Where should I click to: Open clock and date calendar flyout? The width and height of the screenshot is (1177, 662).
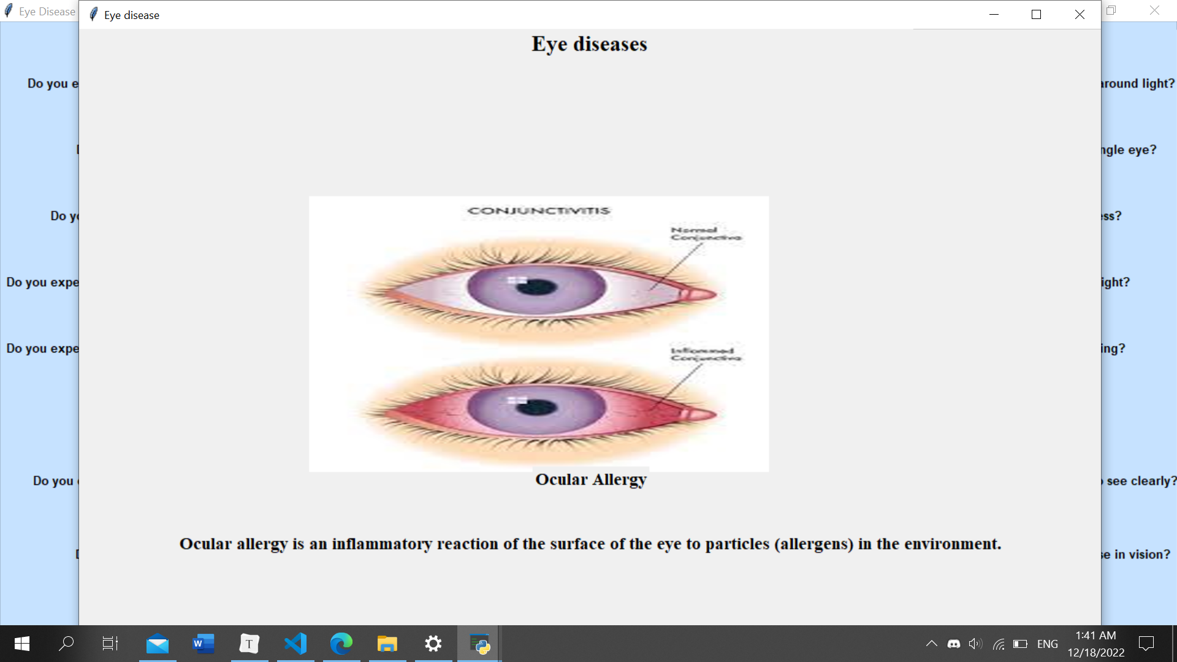1095,644
